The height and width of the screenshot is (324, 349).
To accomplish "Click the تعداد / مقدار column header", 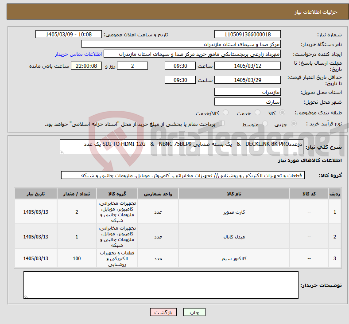I will [77, 194].
